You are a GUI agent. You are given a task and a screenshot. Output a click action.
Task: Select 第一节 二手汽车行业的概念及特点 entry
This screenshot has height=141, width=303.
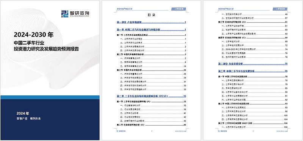151,35
